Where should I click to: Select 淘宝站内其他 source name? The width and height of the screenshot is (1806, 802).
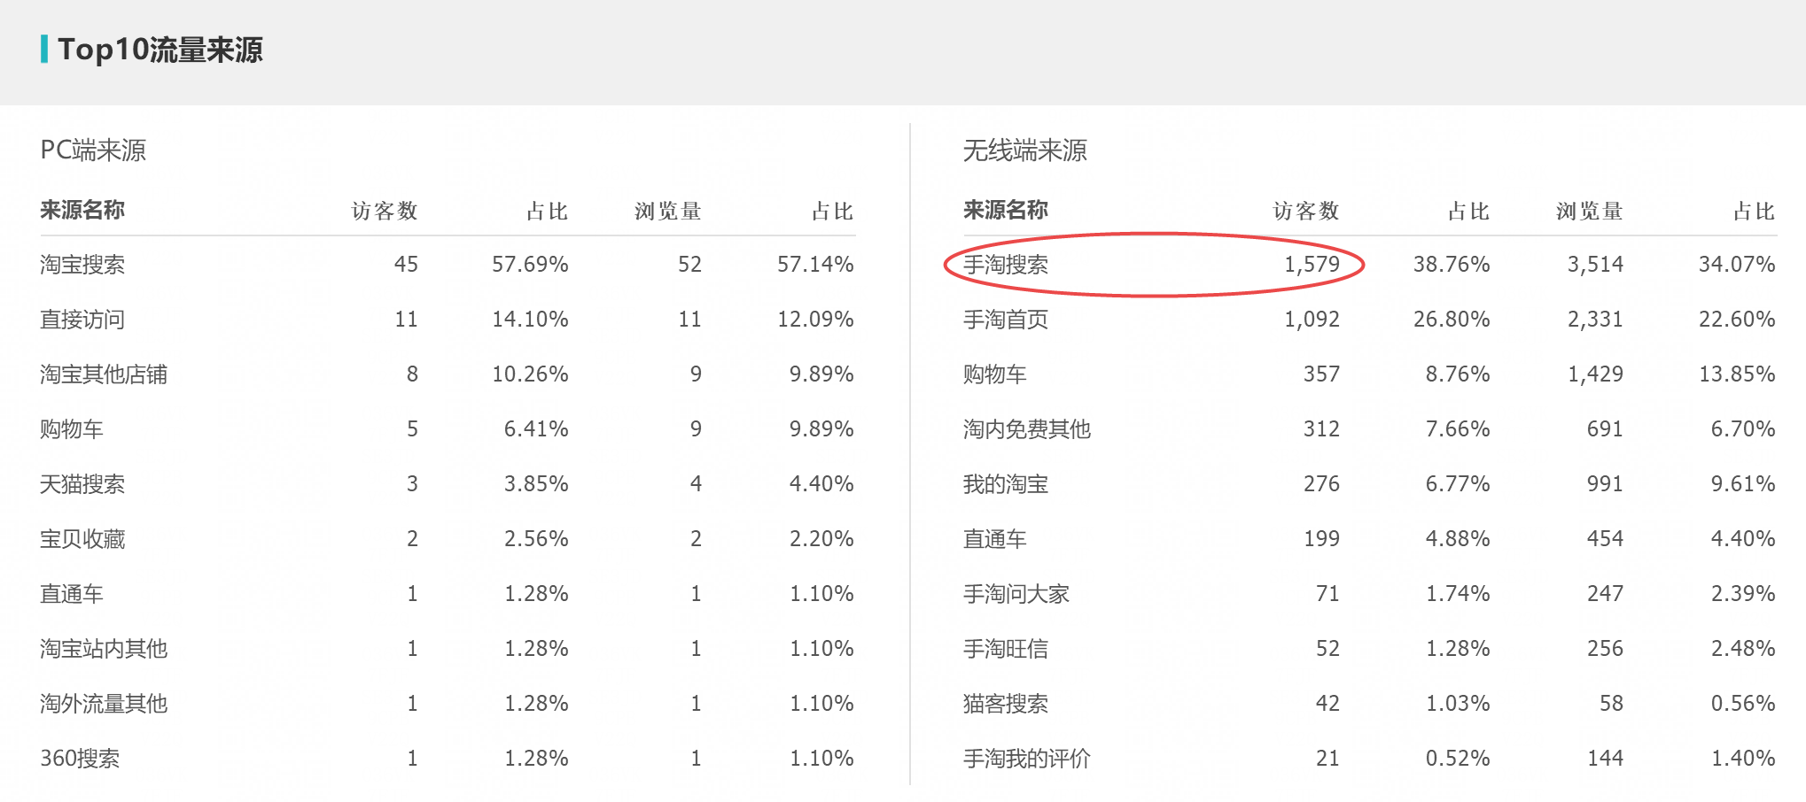point(104,649)
